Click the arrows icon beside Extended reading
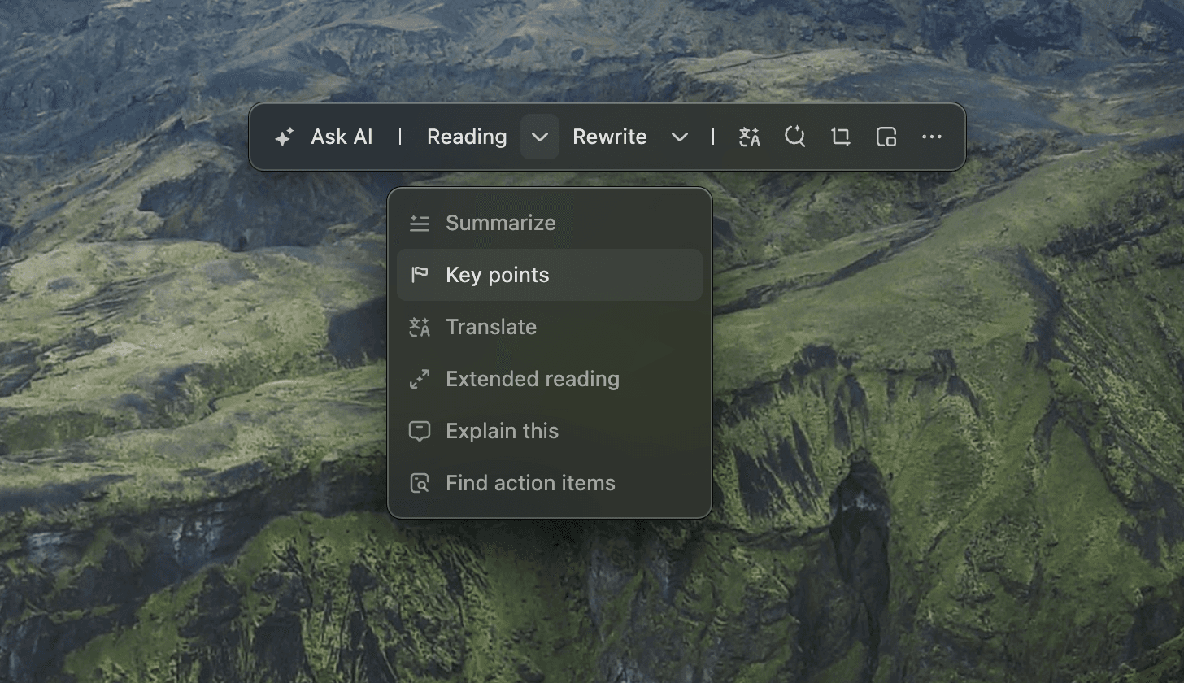 420,379
